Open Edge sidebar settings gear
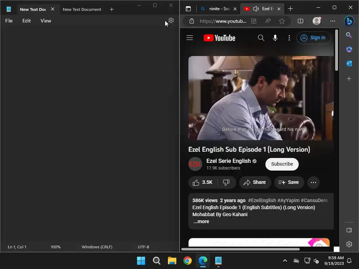Viewport: 359px width, 269px height. (x=349, y=244)
